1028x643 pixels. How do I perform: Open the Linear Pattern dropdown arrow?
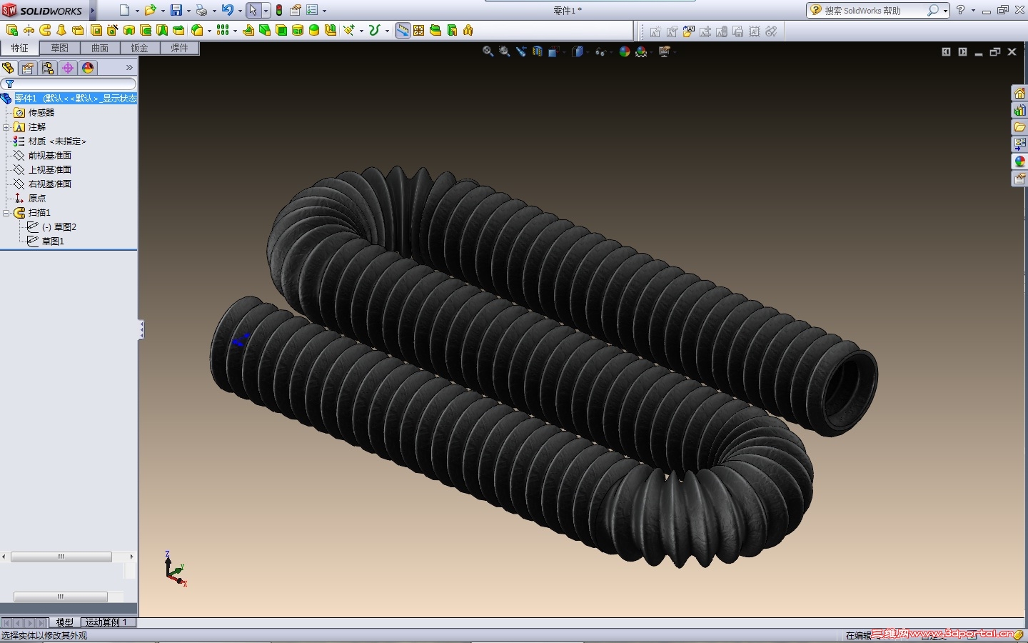pos(235,31)
